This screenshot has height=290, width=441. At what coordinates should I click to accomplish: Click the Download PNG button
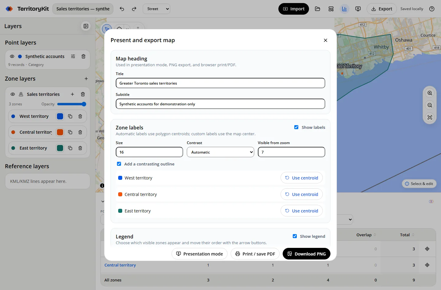[307, 254]
